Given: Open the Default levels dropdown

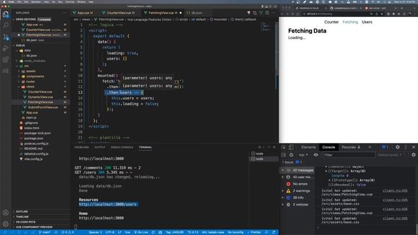Looking at the screenshot, I should point(389,155).
